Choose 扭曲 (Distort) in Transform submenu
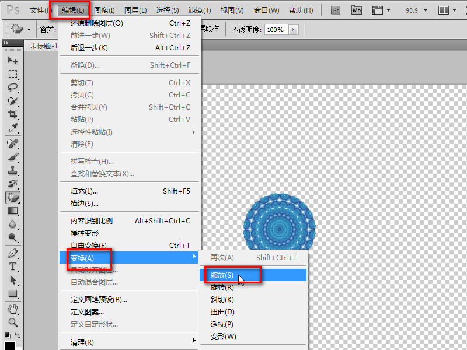This screenshot has width=467, height=350. coord(253,312)
